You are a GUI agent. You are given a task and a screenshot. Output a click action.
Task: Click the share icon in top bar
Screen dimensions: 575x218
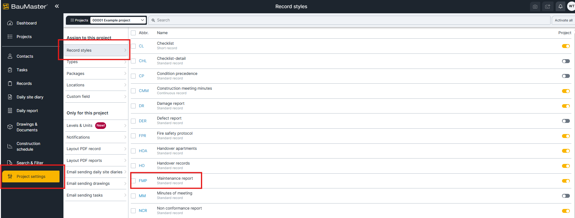click(548, 6)
